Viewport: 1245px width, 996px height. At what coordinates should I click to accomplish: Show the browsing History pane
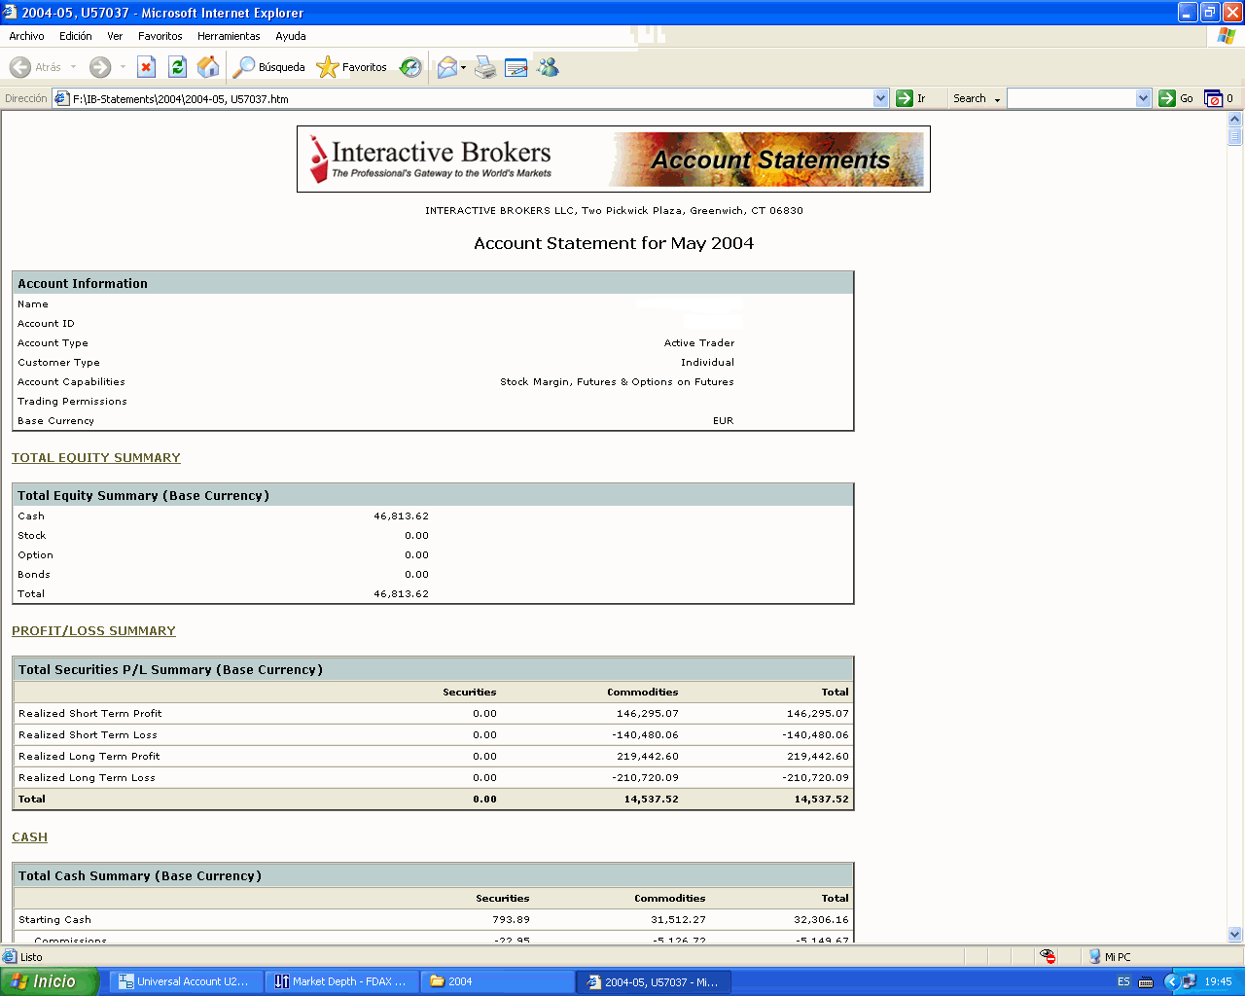[411, 67]
